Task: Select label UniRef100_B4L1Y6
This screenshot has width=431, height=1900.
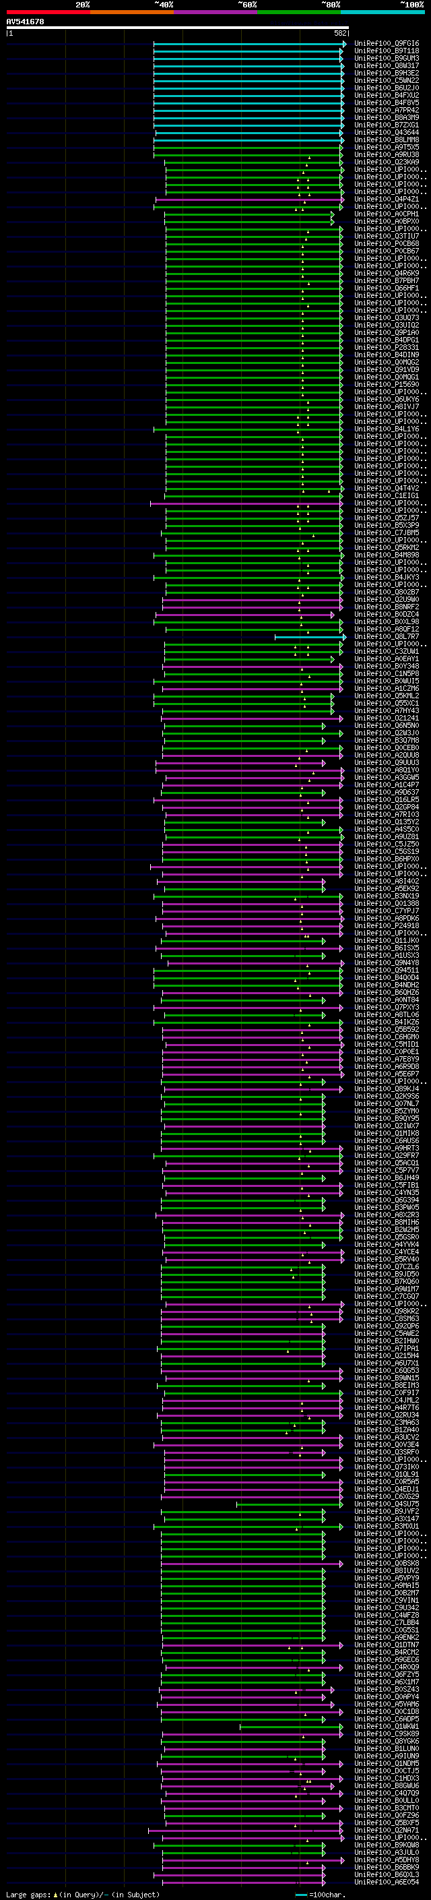Action: (x=387, y=429)
